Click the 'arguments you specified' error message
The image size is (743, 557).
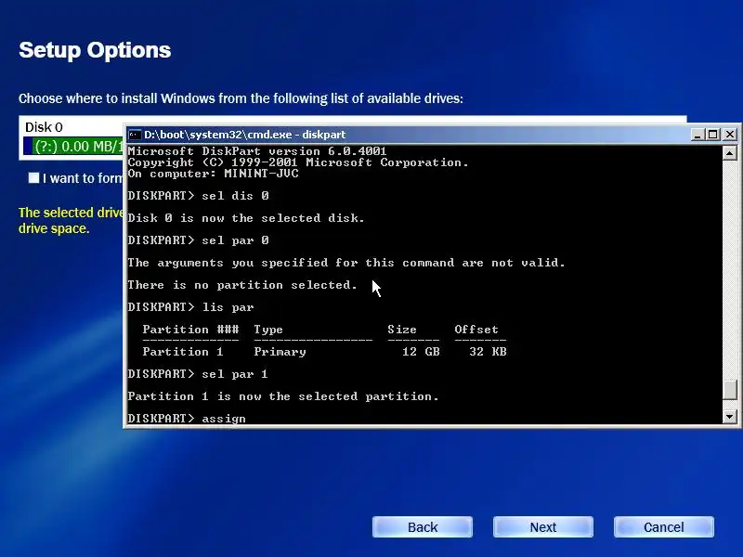point(346,263)
